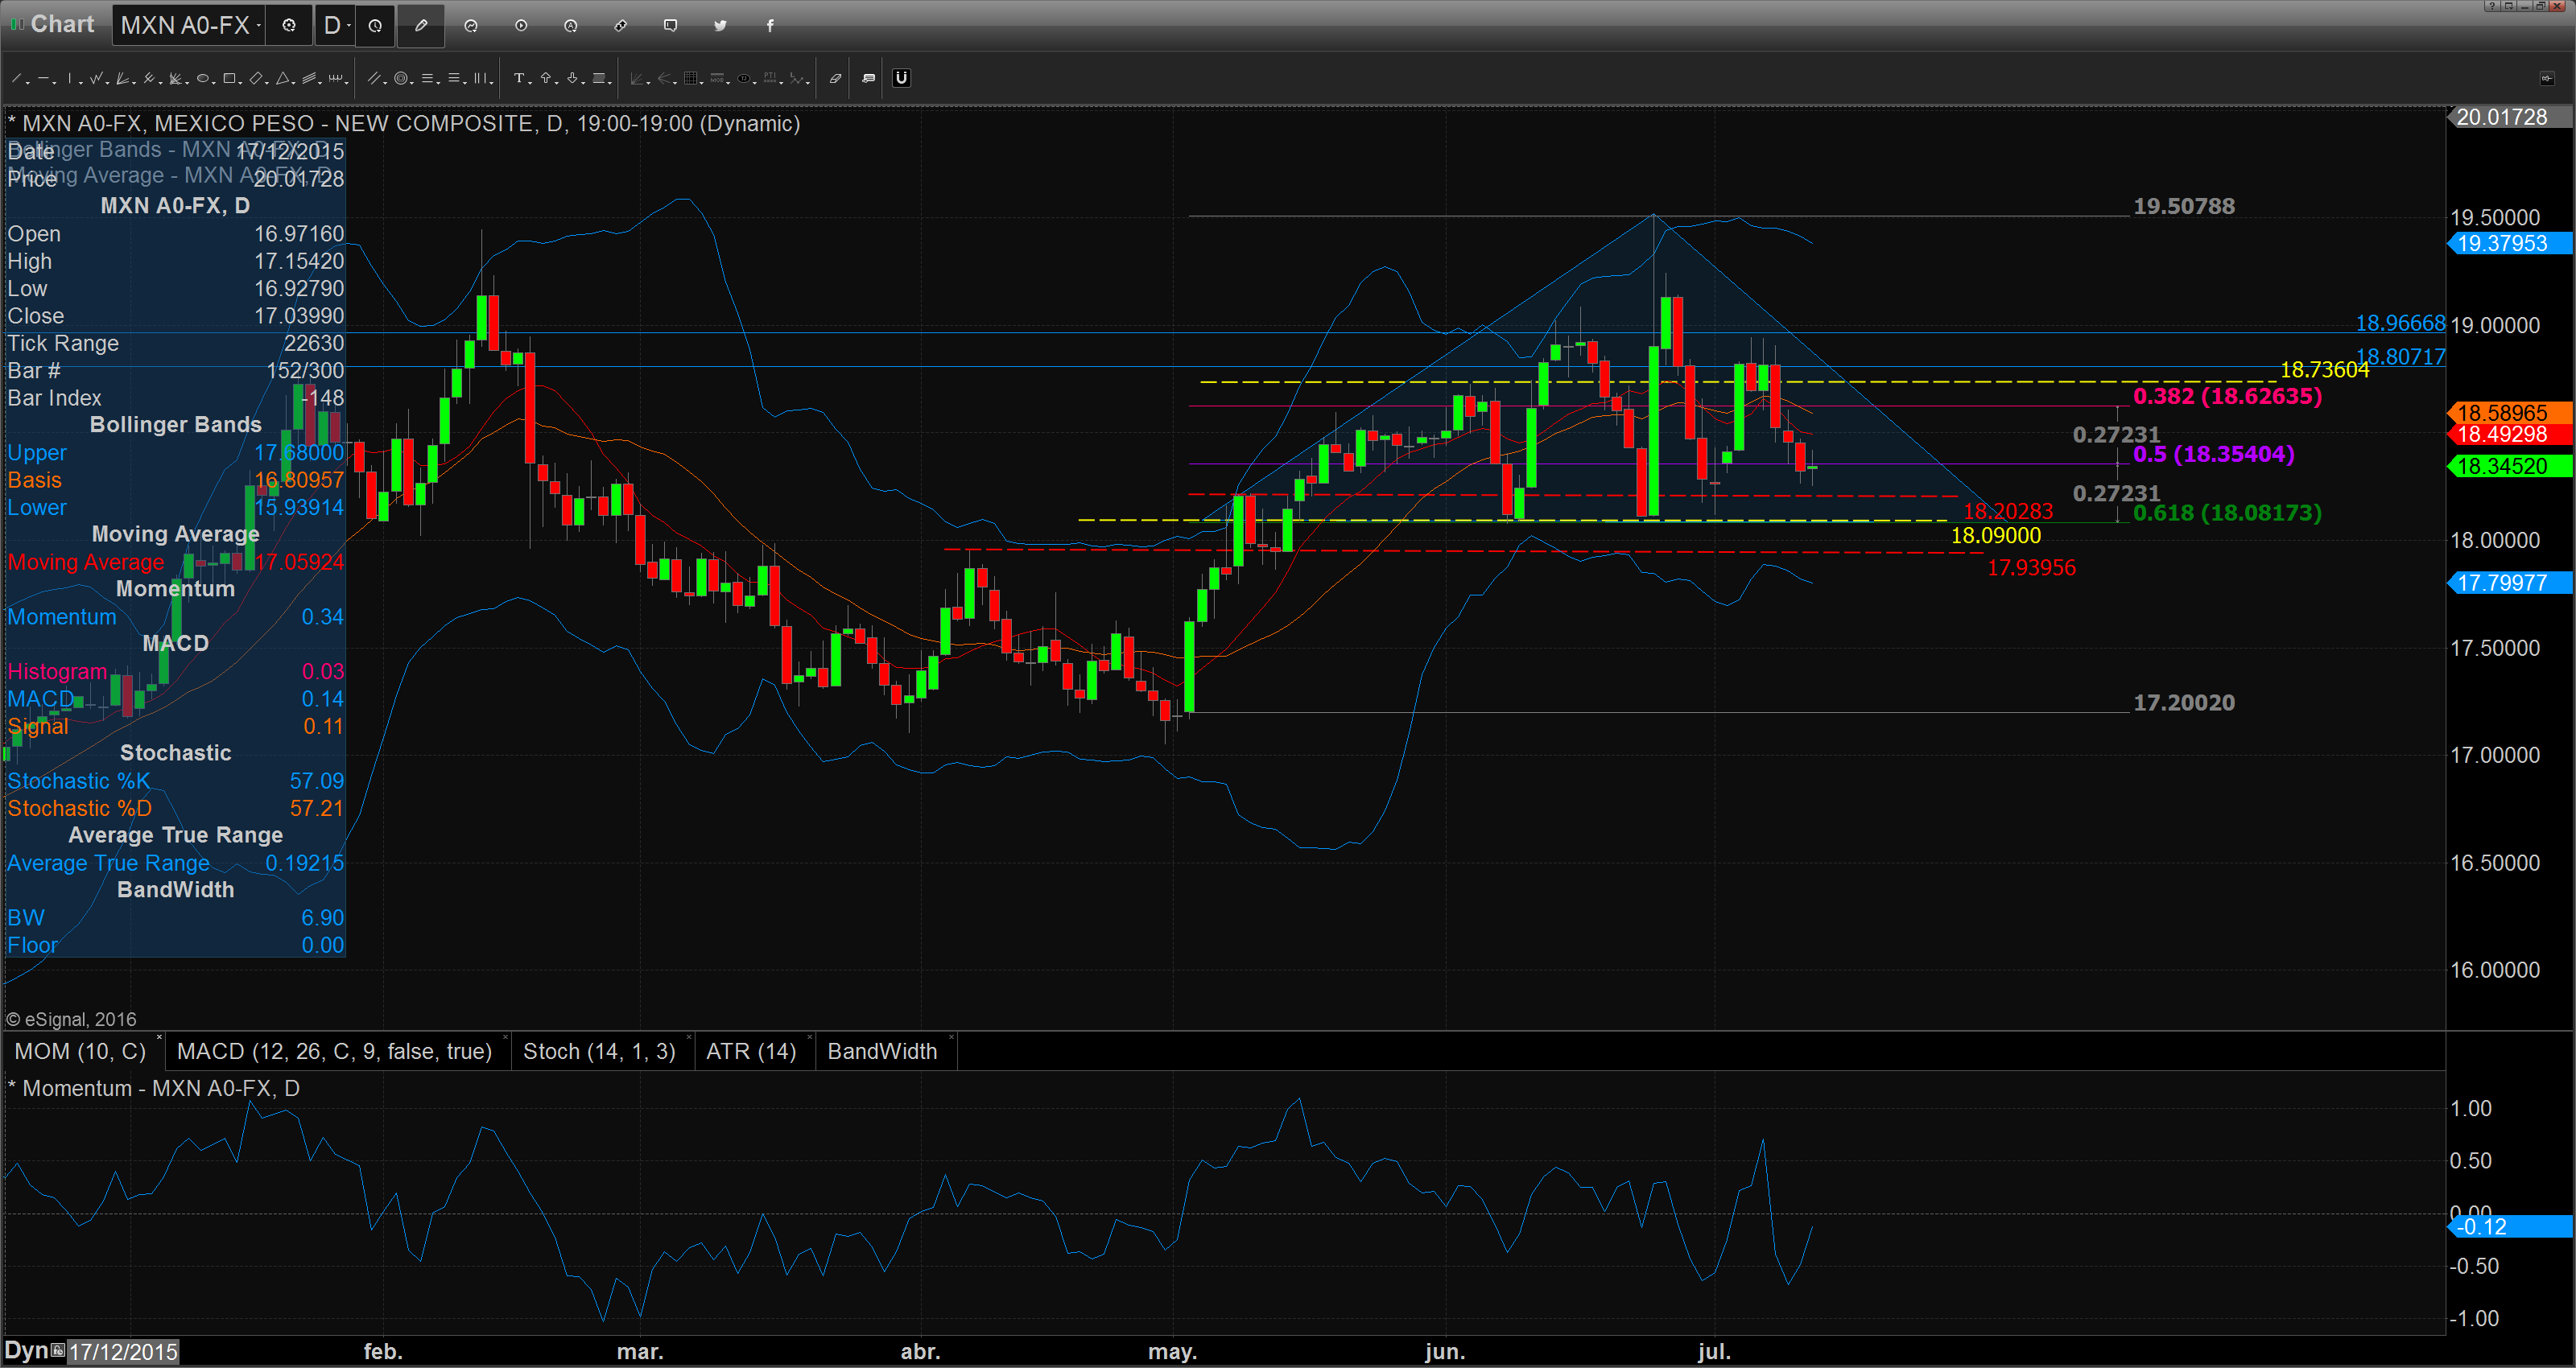Select the up arrow marker tool

pyautogui.click(x=546, y=78)
